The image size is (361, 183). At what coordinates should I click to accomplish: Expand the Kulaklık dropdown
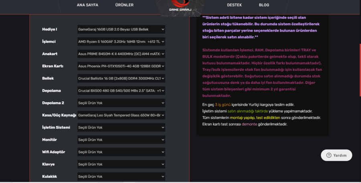click(121, 176)
